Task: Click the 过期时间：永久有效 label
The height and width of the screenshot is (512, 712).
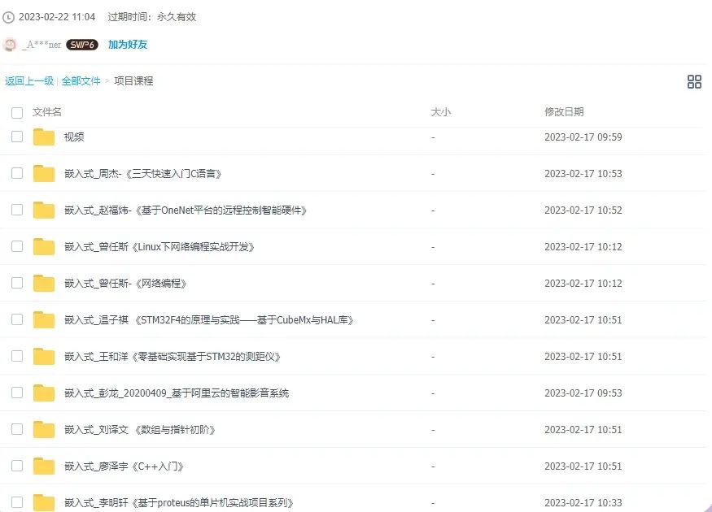Action: tap(151, 17)
